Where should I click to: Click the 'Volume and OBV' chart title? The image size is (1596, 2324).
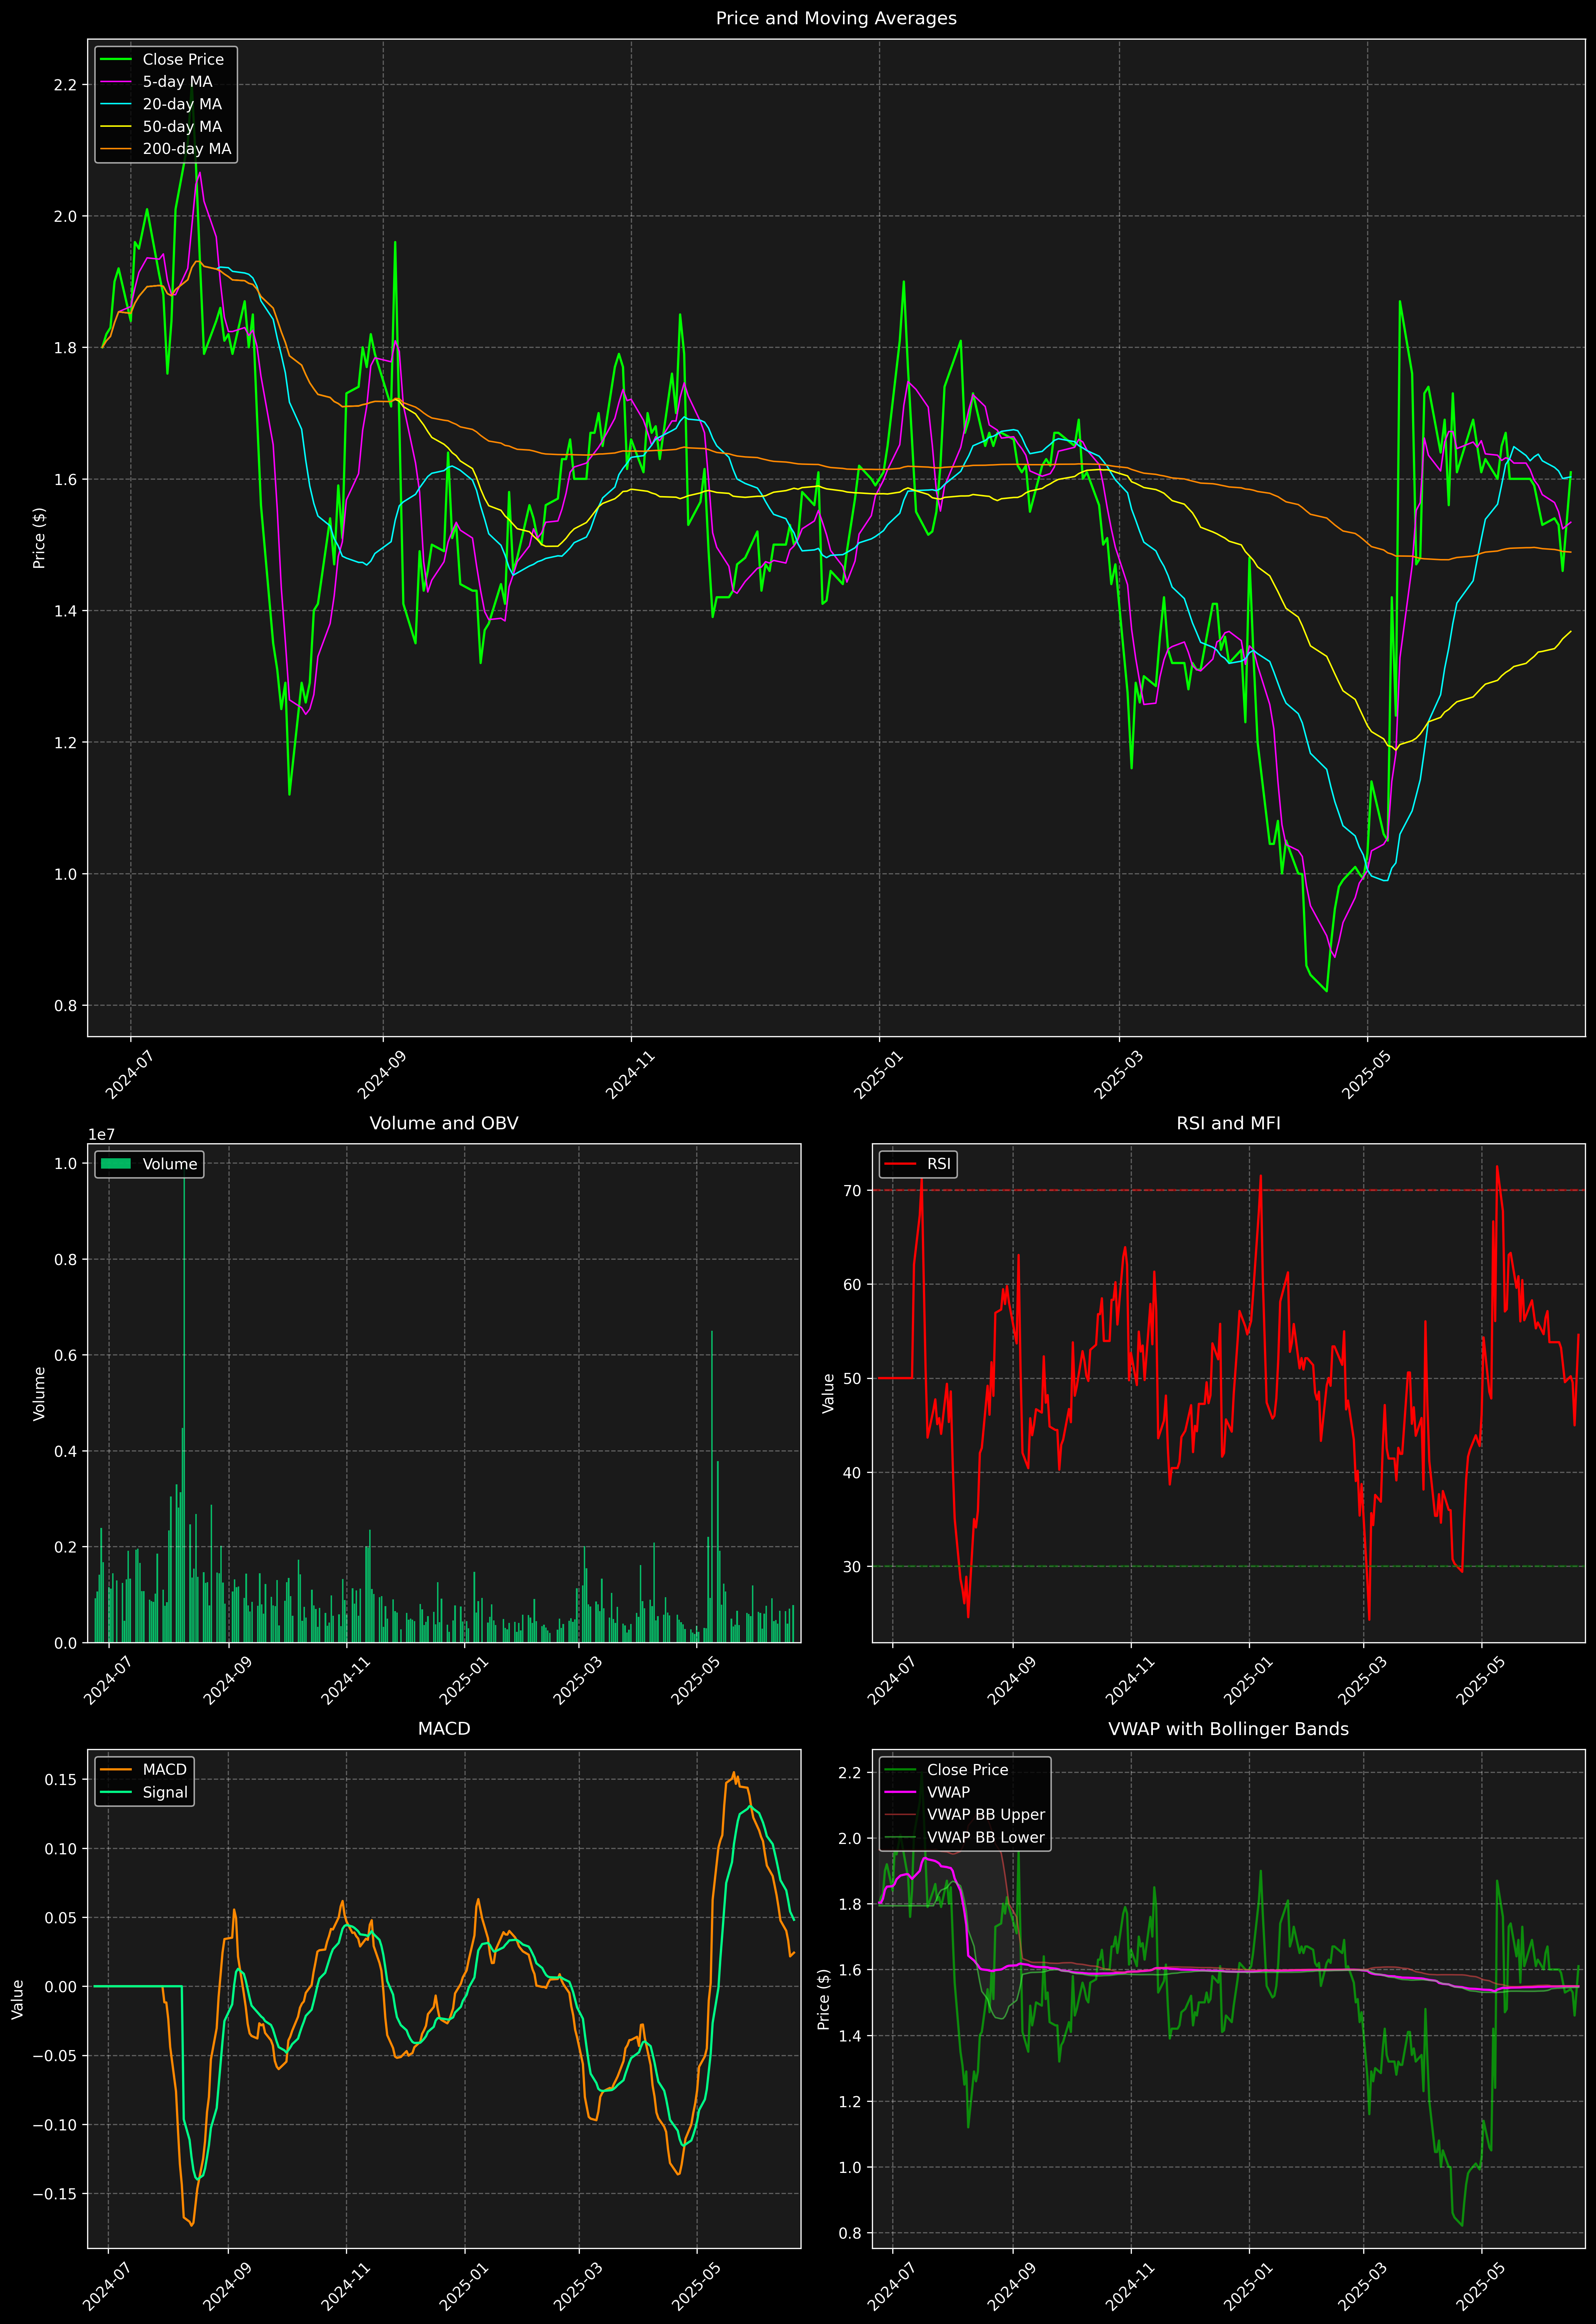(x=444, y=1123)
